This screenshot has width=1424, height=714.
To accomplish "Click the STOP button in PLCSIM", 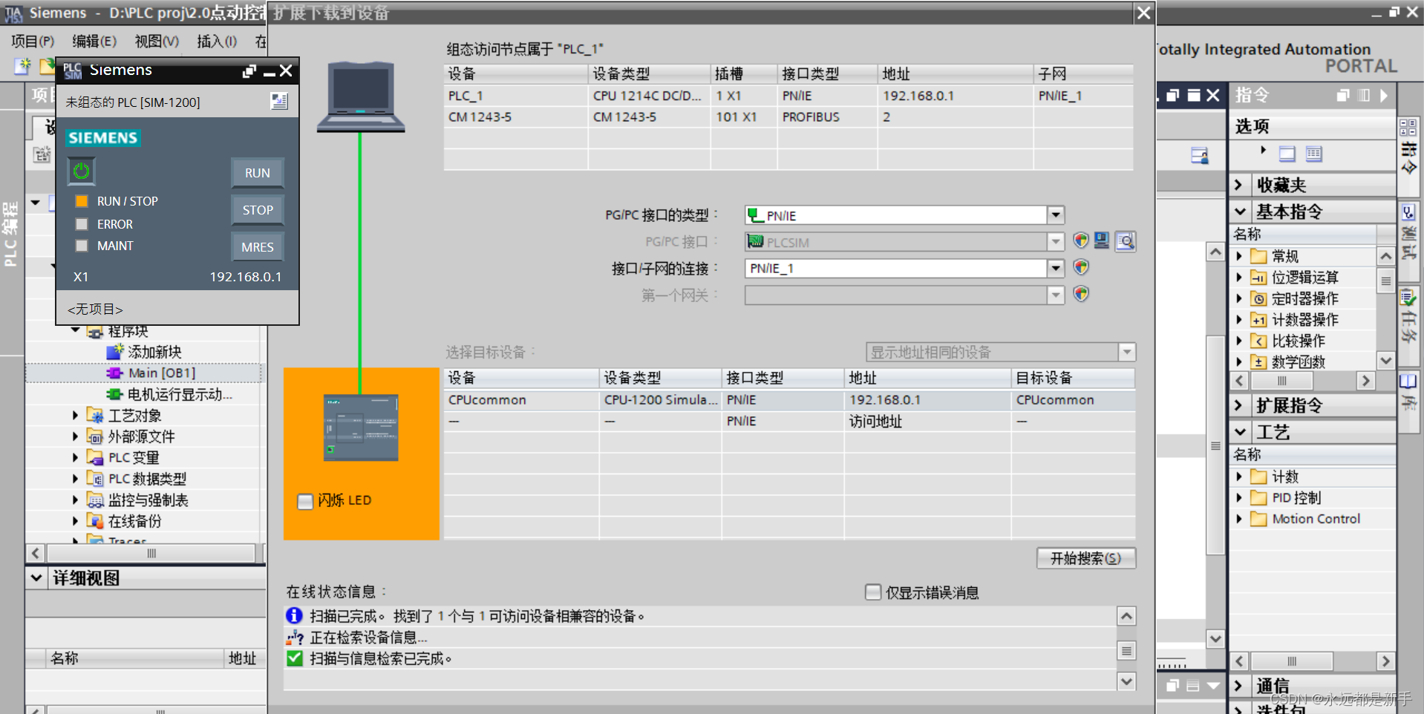I will coord(257,210).
